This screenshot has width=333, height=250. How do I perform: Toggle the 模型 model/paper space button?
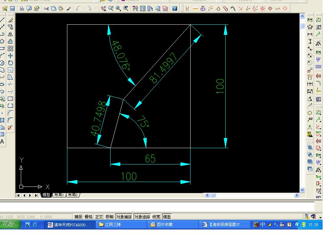[x=167, y=216]
